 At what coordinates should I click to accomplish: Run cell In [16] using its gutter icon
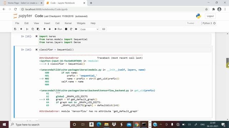pyautogui.click(x=36, y=50)
